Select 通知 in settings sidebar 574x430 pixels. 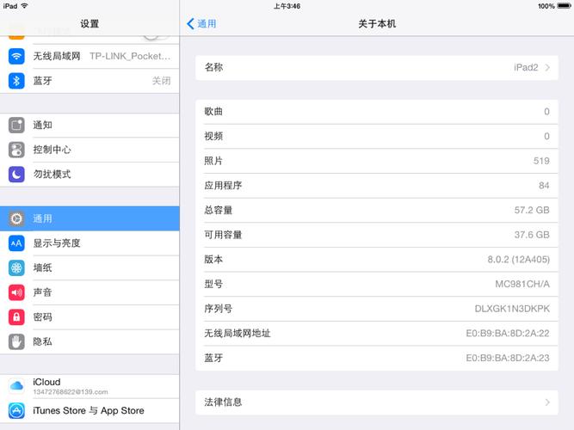pyautogui.click(x=89, y=126)
